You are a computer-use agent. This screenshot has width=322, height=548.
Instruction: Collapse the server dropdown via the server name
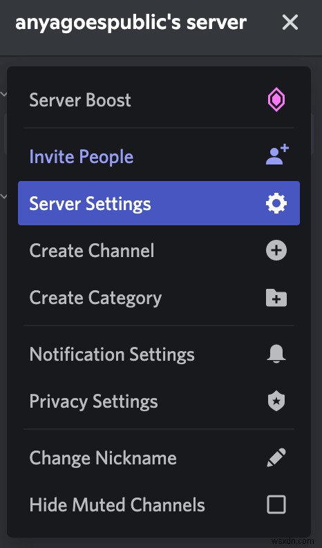[x=131, y=22]
